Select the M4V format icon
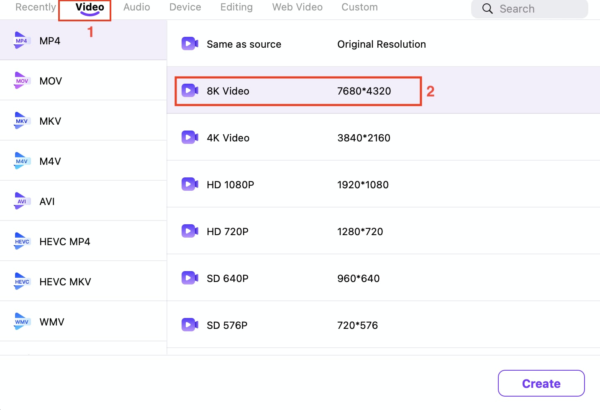 (x=22, y=161)
